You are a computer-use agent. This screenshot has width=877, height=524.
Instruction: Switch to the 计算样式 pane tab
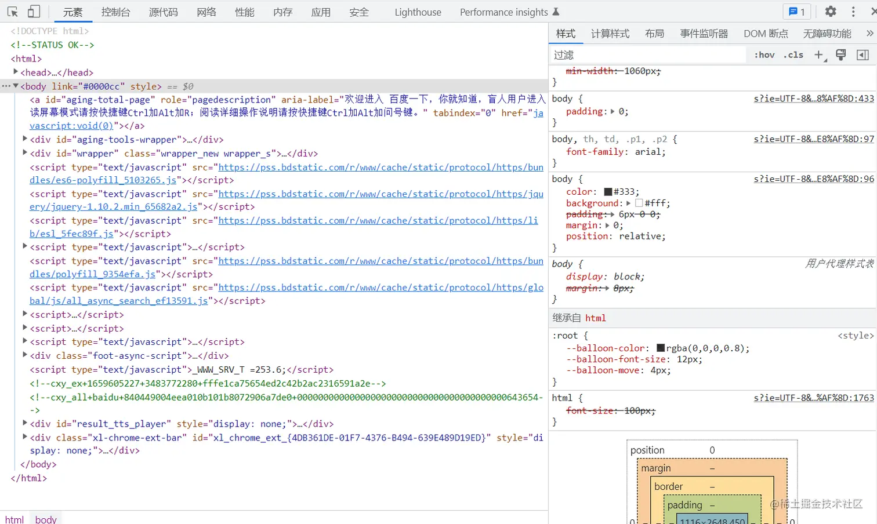point(610,34)
